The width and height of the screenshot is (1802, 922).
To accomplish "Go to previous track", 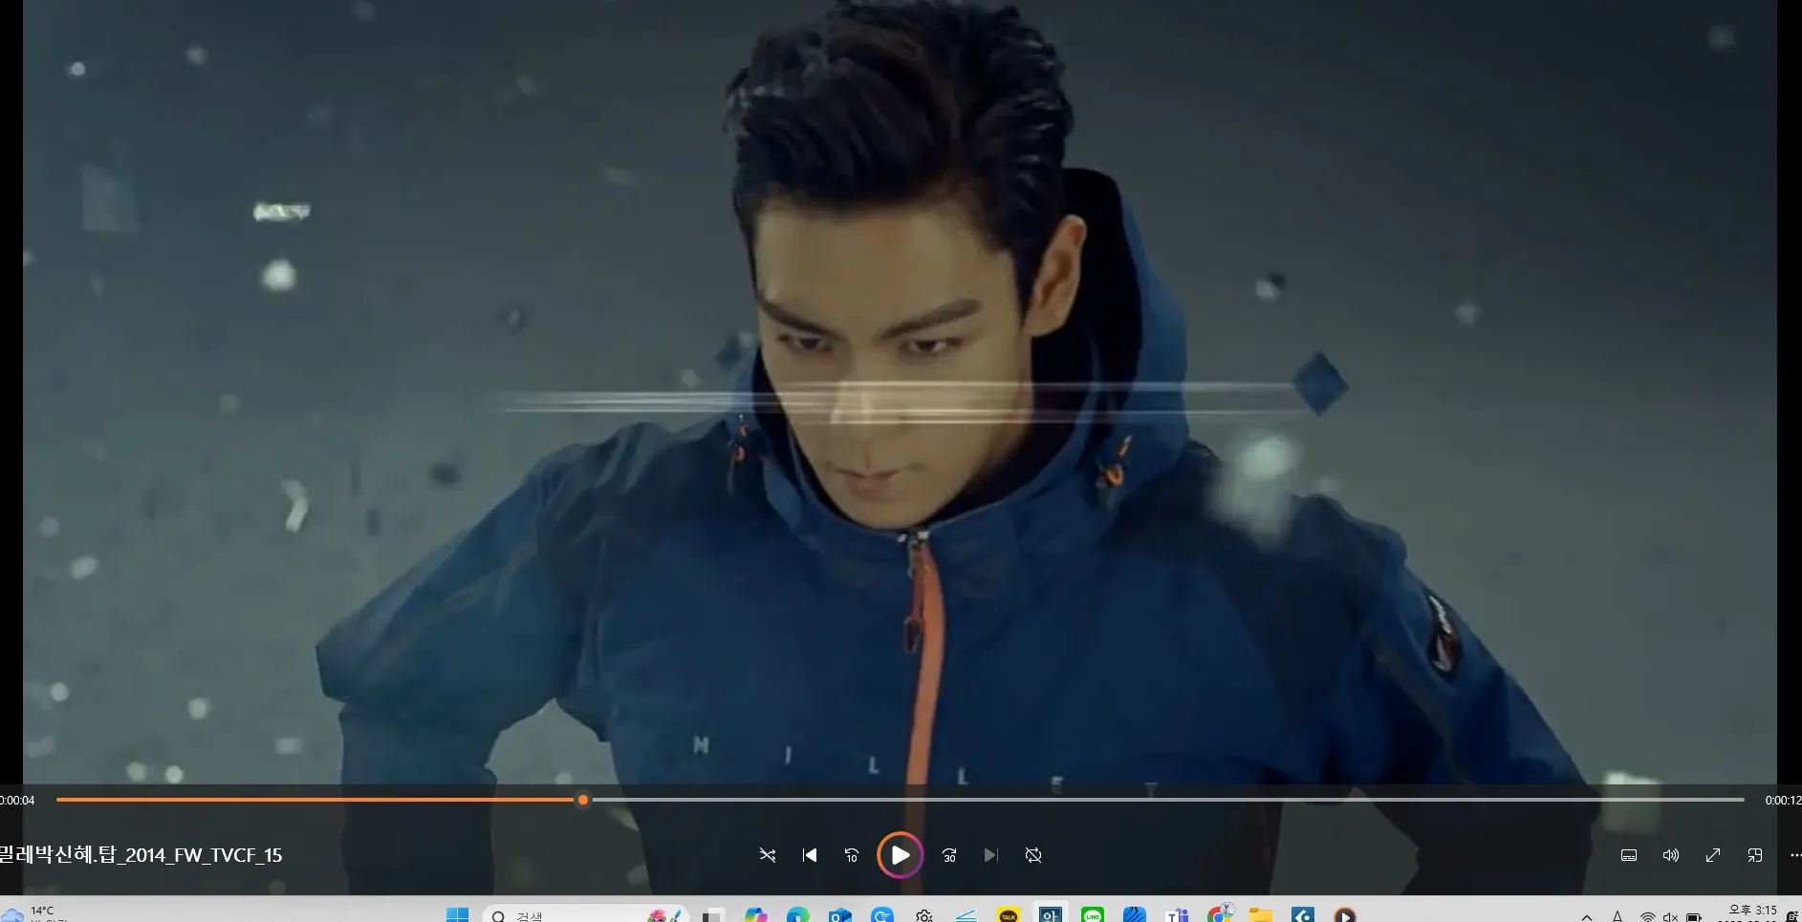I will click(x=810, y=855).
